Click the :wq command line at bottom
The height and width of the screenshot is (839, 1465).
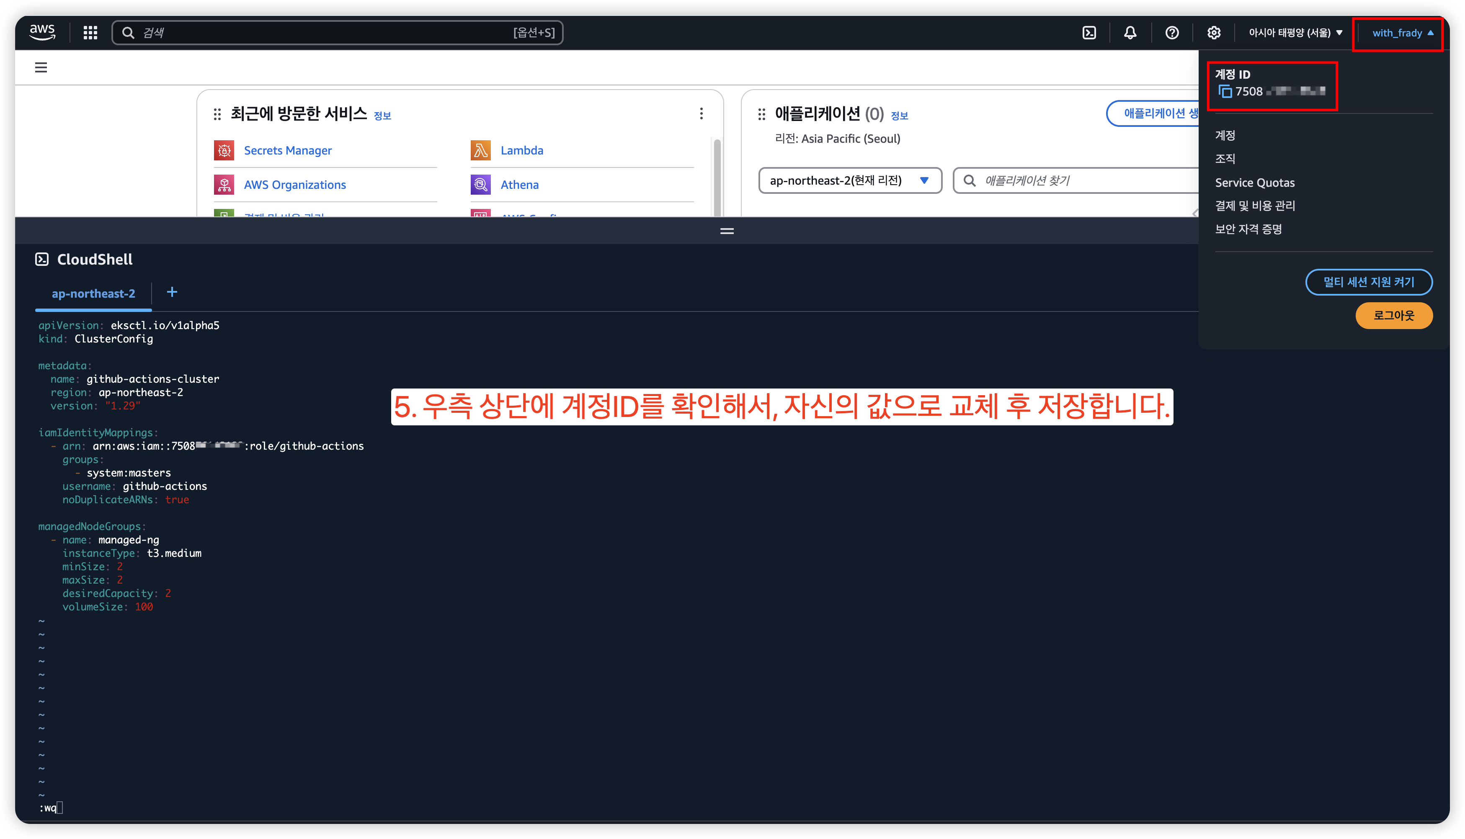51,808
